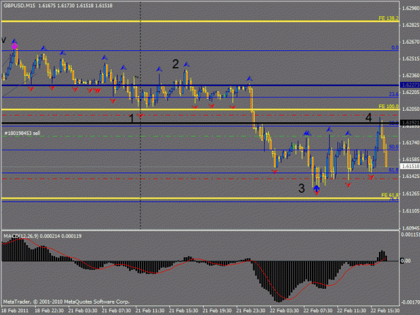Click the 22 Feb 15:30 time label

pos(385,310)
